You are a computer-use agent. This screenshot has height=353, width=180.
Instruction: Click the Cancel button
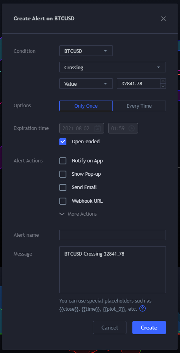110,328
